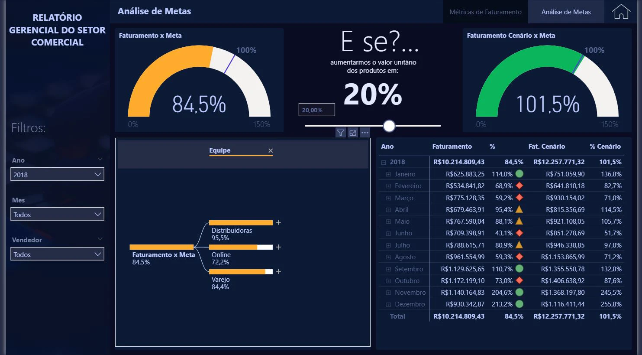
Task: Collapse the Vendedor filter header chevron
Action: point(100,239)
